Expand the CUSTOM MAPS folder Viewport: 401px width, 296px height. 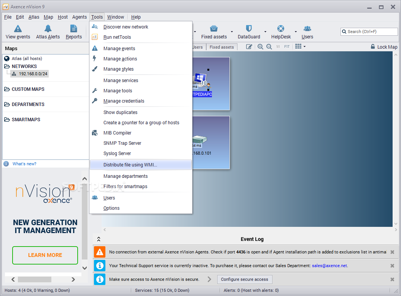point(7,89)
